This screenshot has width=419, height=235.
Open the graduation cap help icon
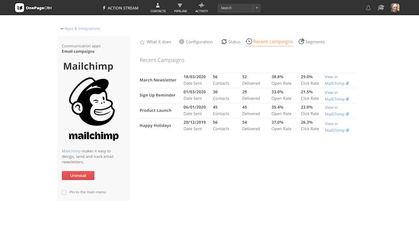pos(381,8)
